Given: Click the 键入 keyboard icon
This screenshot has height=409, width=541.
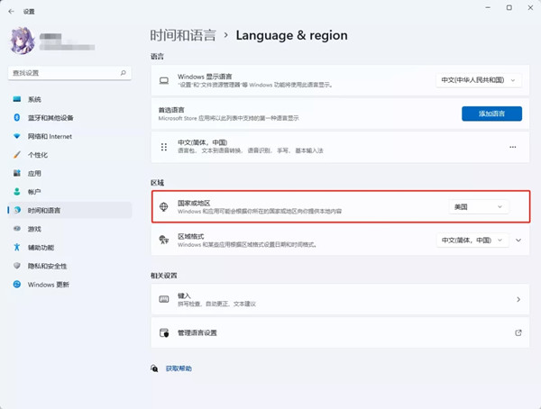Looking at the screenshot, I should click(164, 299).
